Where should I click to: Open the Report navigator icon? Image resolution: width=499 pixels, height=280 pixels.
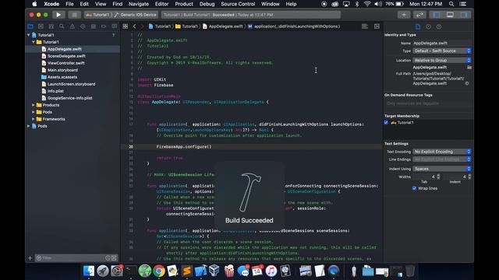115,26
